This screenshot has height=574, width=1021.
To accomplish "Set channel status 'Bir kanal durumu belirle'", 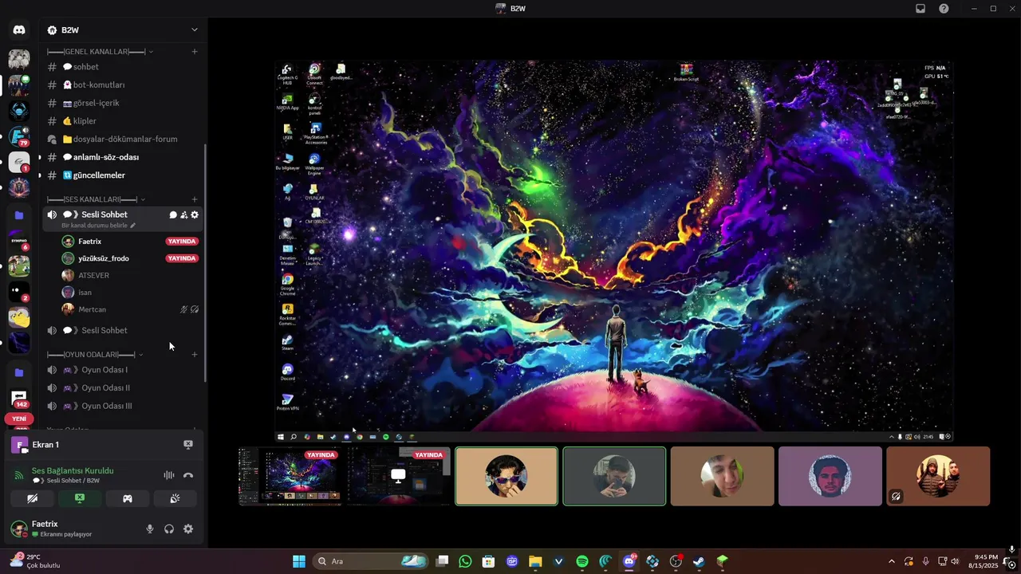I will (99, 226).
